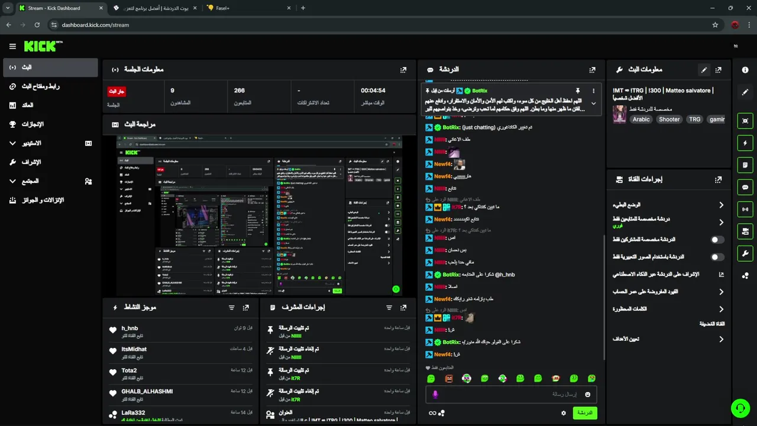Expand the pinned message chevron

click(593, 104)
